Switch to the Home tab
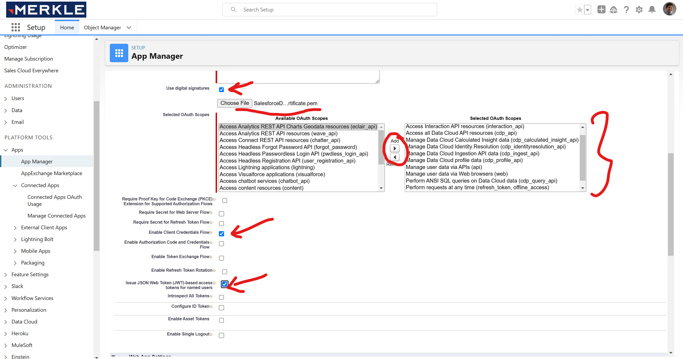The height and width of the screenshot is (359, 683). click(x=67, y=27)
